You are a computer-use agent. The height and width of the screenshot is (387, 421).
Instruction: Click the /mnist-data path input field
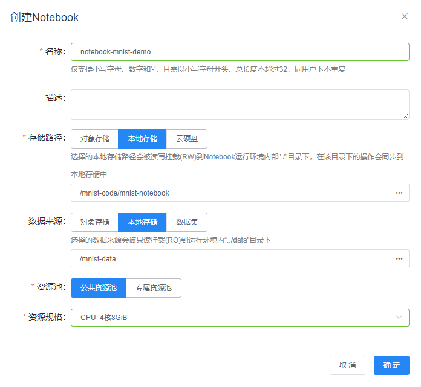(230, 259)
